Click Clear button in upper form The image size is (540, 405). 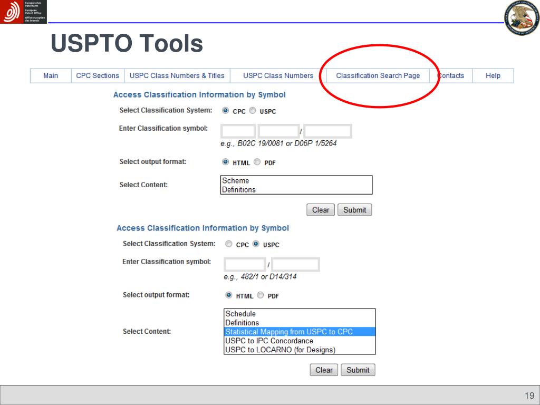[321, 210]
